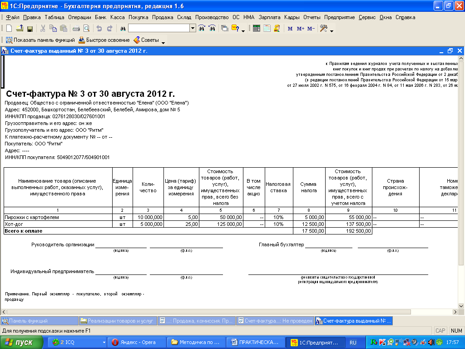Image resolution: width=465 pixels, height=349 pixels.
Task: Open the Файл menu
Action: coord(13,17)
